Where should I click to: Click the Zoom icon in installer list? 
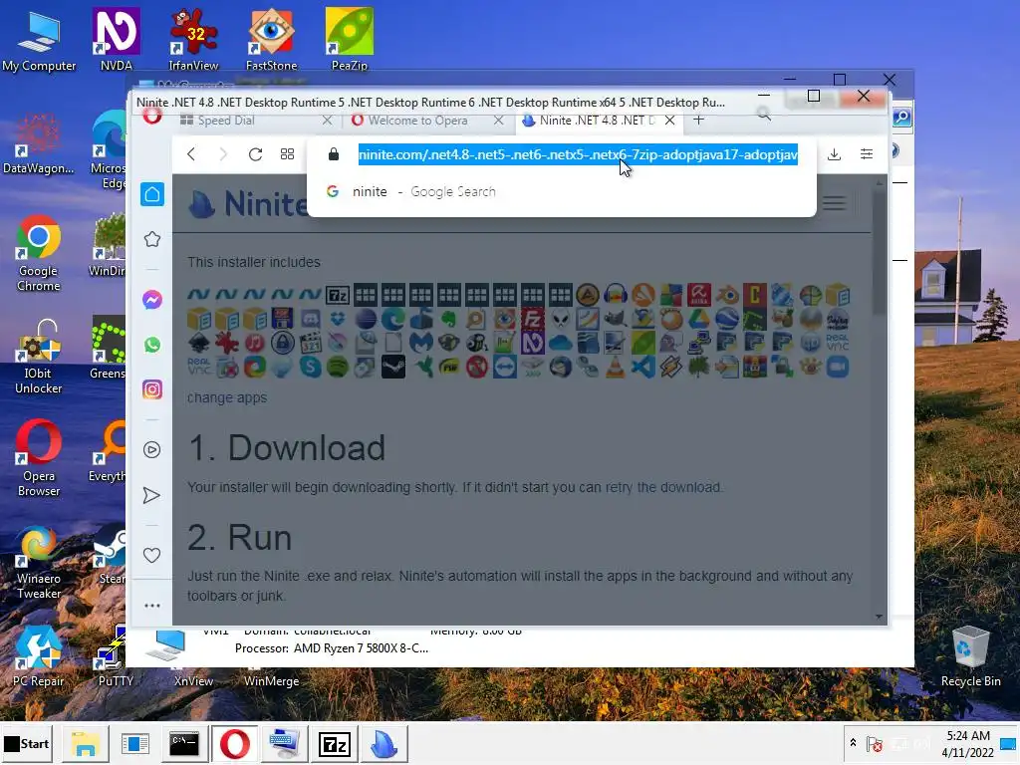(x=838, y=367)
